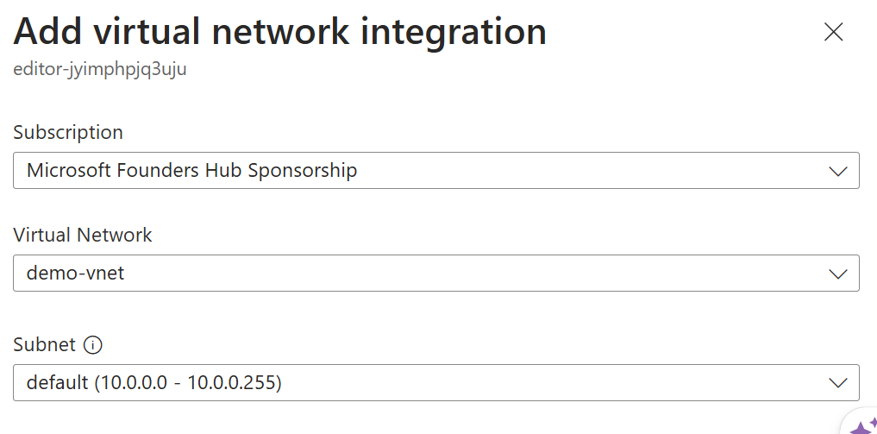Click the word "Sponsorship" in Subscription field
The height and width of the screenshot is (434, 877).
303,170
